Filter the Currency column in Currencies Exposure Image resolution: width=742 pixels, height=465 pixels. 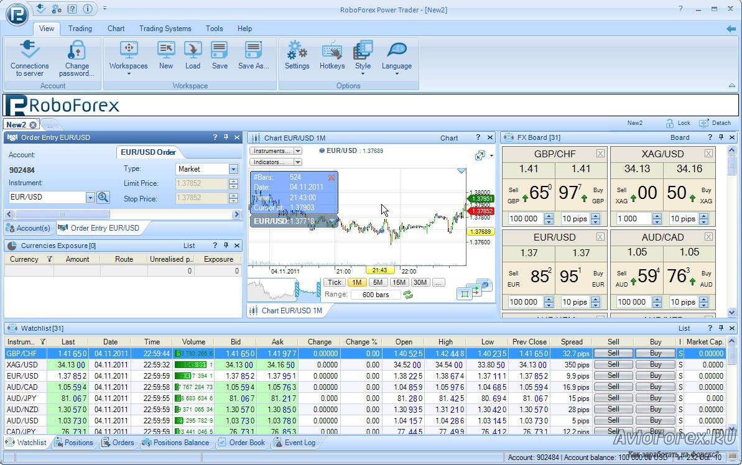(50, 259)
